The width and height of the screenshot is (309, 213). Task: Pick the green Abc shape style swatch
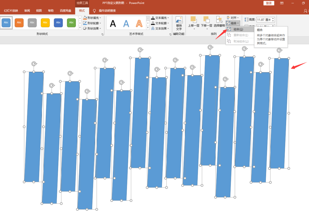coord(71,23)
